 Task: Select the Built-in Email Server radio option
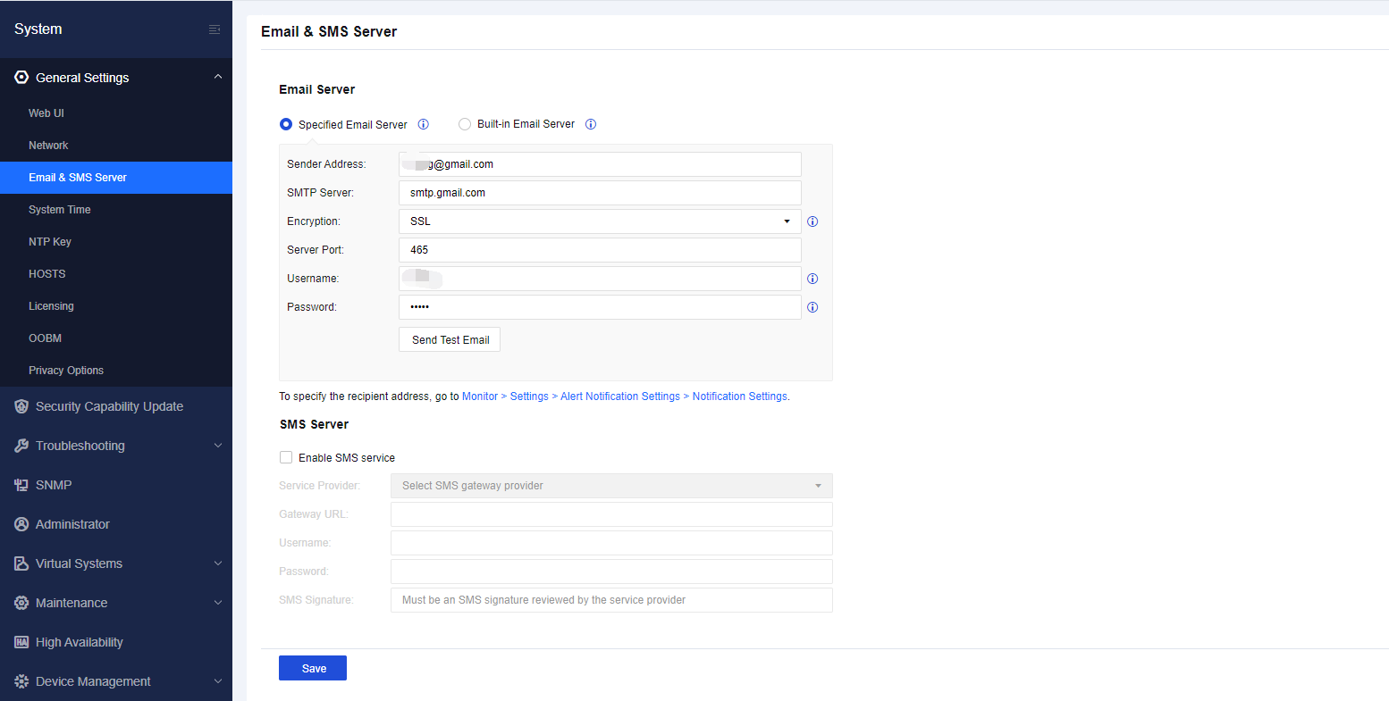coord(465,124)
